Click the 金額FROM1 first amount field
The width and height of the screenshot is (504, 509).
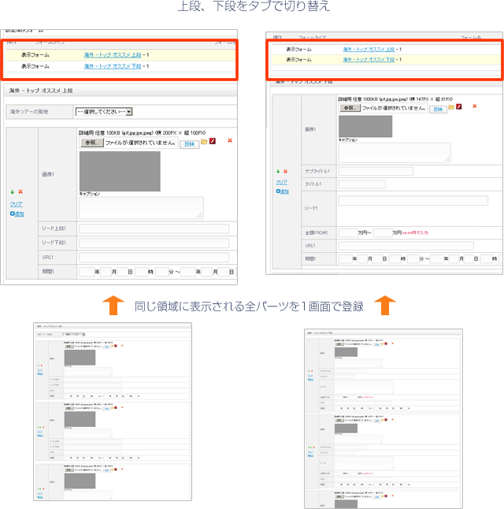[346, 233]
